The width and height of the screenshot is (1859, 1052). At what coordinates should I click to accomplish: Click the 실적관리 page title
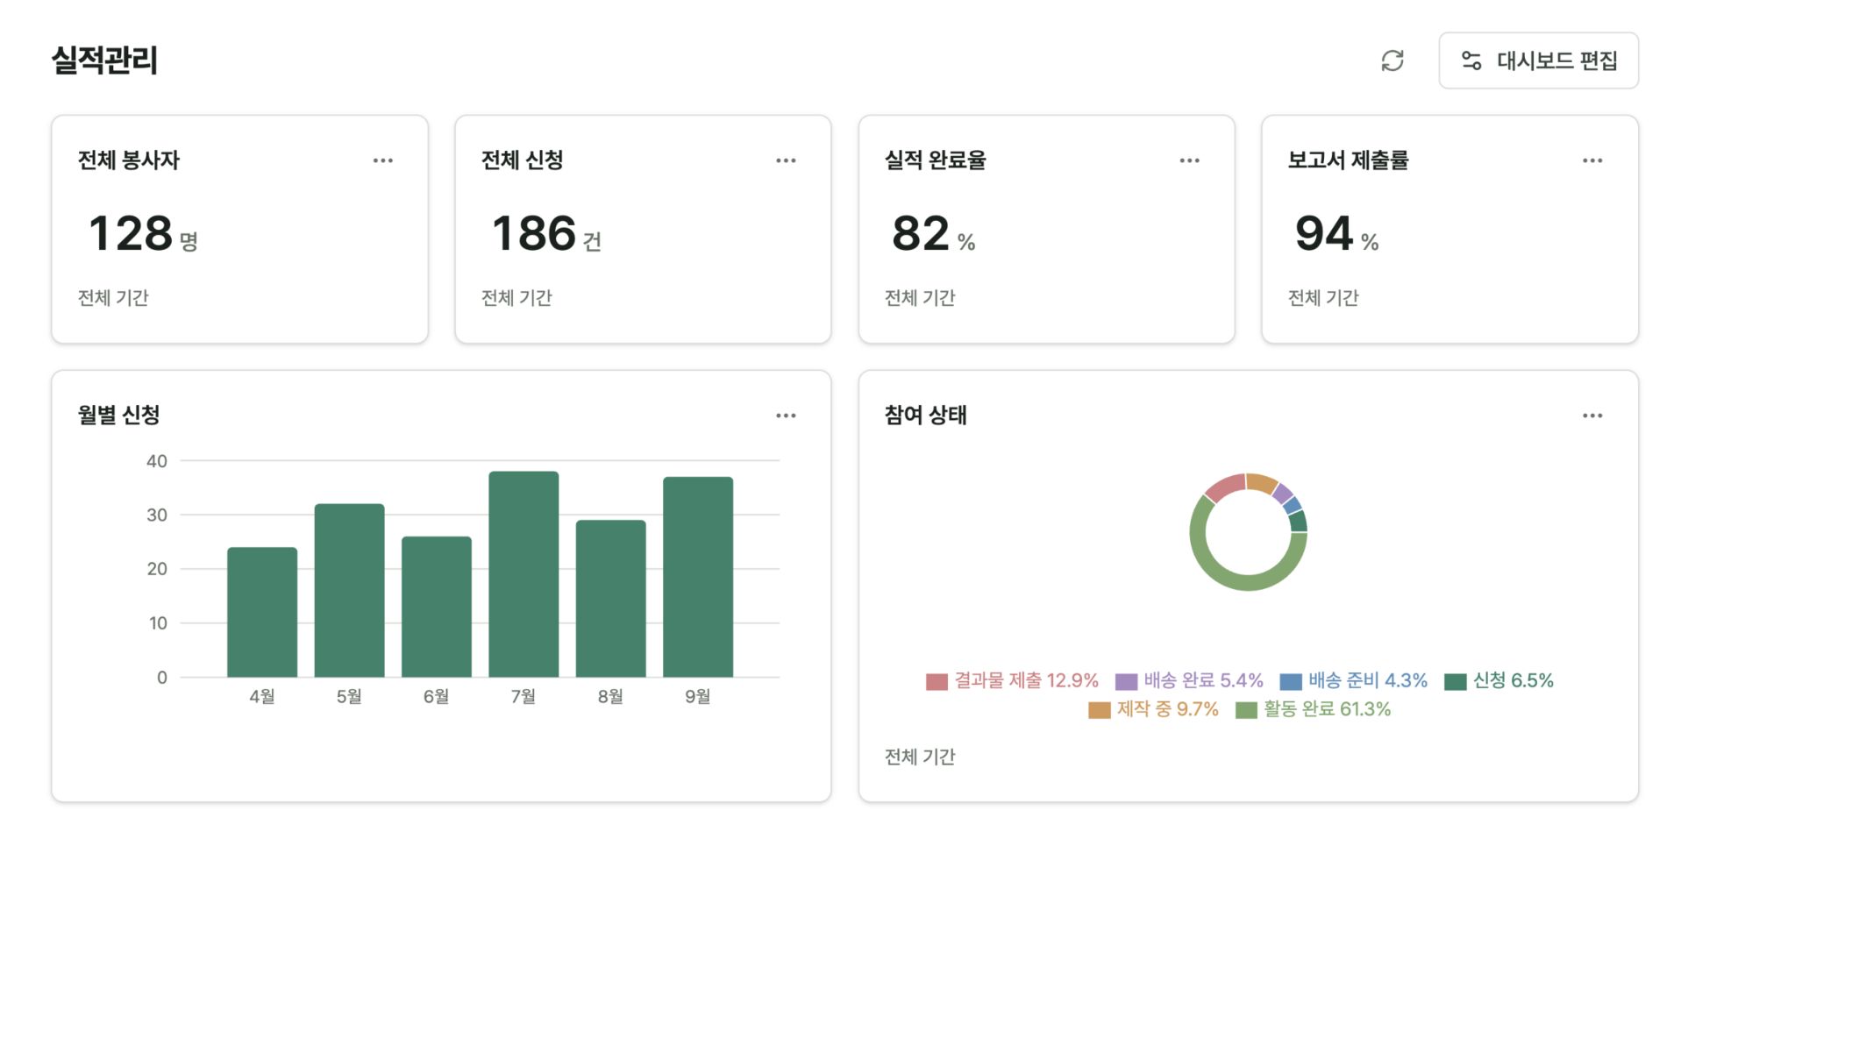(104, 60)
